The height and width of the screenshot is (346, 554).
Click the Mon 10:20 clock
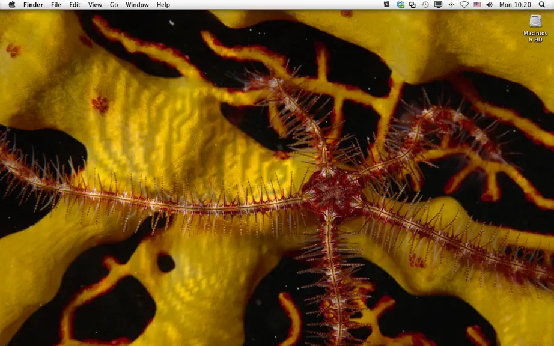click(x=515, y=5)
